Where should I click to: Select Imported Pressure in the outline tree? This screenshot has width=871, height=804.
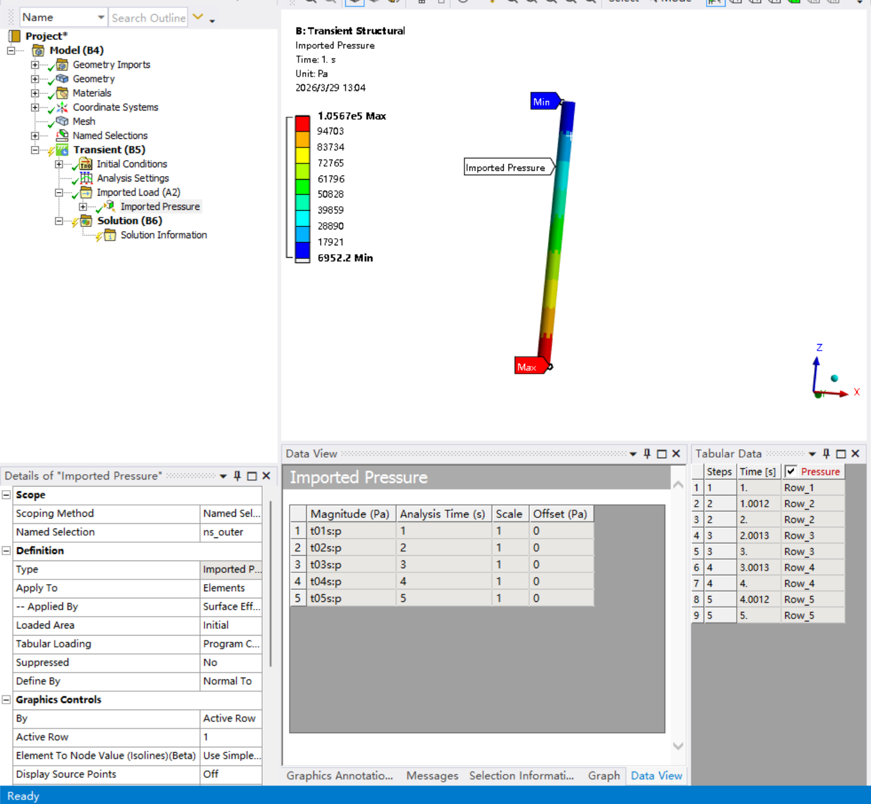160,206
